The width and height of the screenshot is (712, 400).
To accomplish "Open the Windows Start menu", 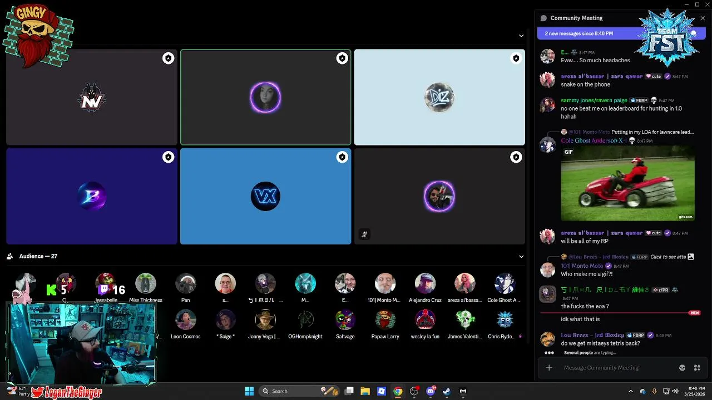I will tap(249, 391).
